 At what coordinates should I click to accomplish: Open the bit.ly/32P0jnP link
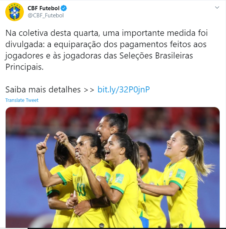124,89
